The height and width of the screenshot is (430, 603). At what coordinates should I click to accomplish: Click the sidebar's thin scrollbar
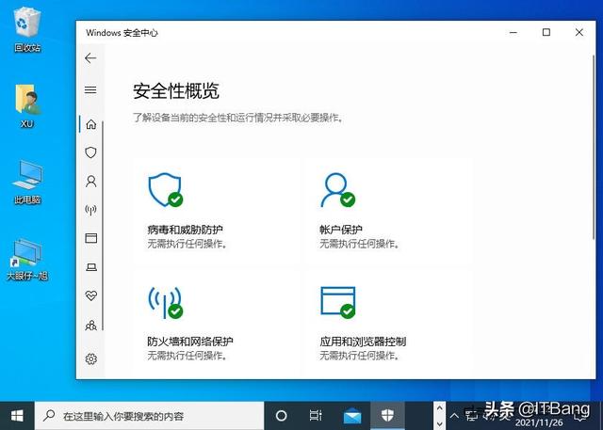coord(103,226)
